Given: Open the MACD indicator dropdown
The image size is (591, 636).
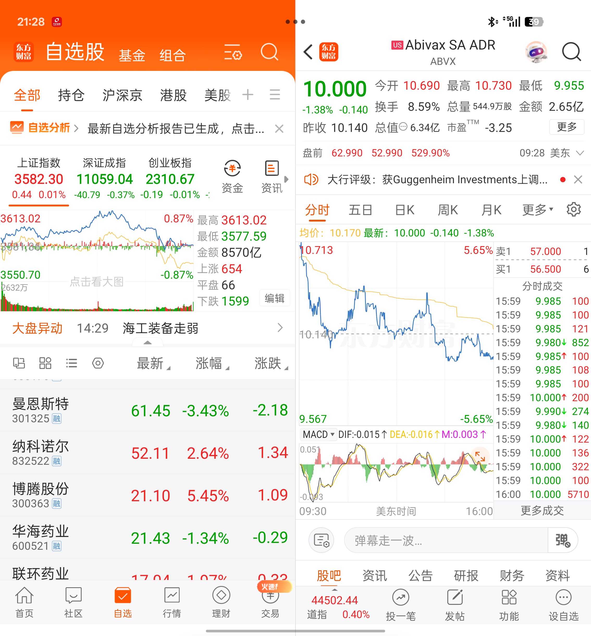Looking at the screenshot, I should (x=318, y=435).
